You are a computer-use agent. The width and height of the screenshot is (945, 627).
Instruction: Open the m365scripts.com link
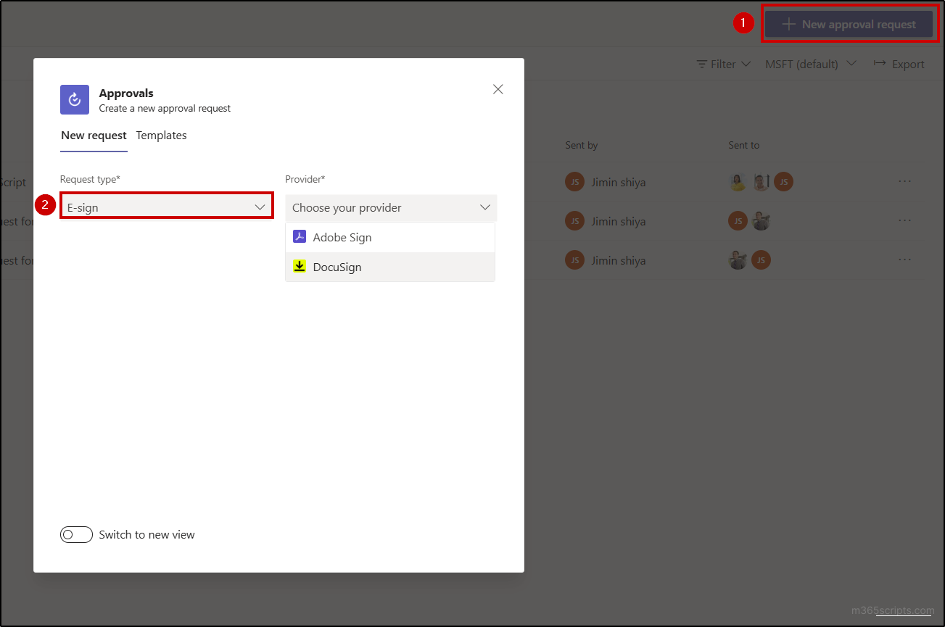click(x=894, y=610)
